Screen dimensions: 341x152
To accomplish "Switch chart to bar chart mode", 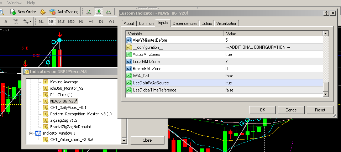I will click(x=89, y=12).
